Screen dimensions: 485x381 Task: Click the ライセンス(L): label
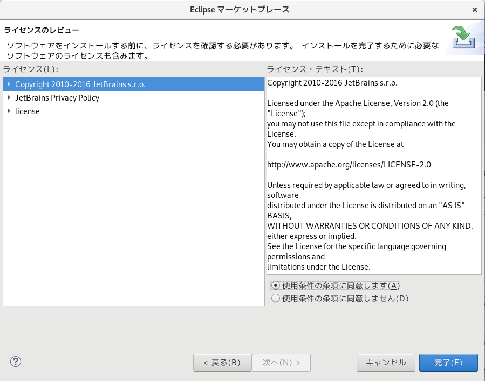click(30, 69)
